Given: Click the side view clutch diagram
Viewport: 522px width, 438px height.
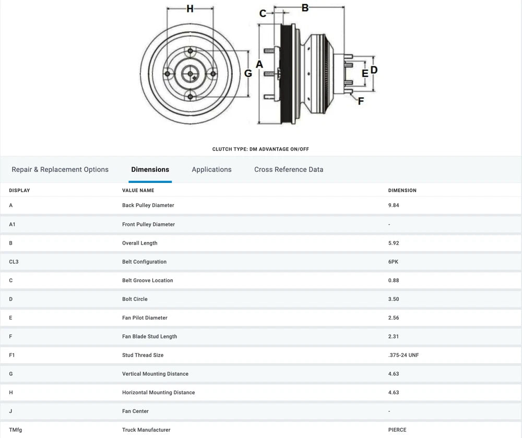Looking at the screenshot, I should [308, 73].
